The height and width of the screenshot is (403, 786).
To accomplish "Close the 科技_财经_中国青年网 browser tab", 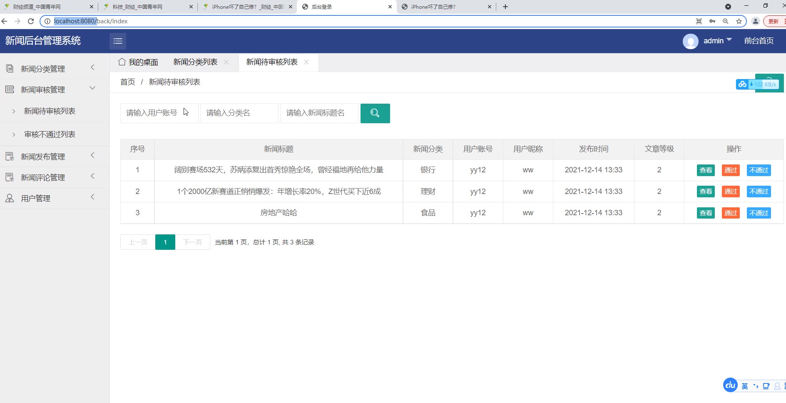I will pos(191,7).
